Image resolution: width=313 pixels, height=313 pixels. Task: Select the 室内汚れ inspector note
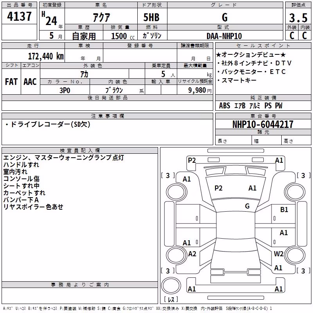[x=15, y=171]
